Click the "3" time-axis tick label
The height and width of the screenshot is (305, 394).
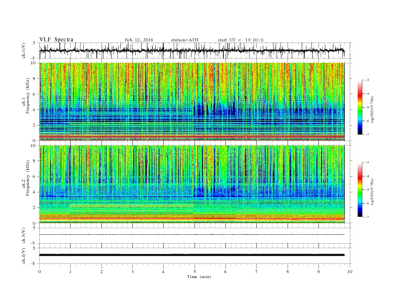point(132,272)
